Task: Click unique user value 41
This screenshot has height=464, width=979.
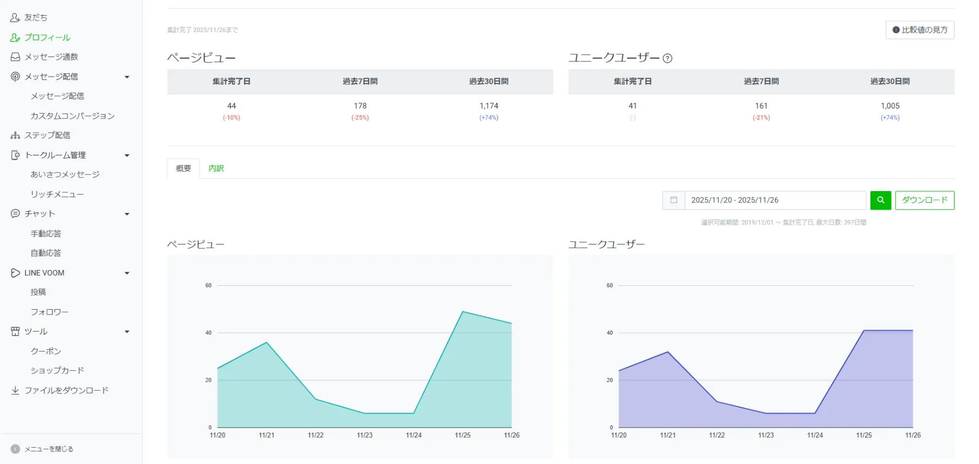Action: click(633, 106)
